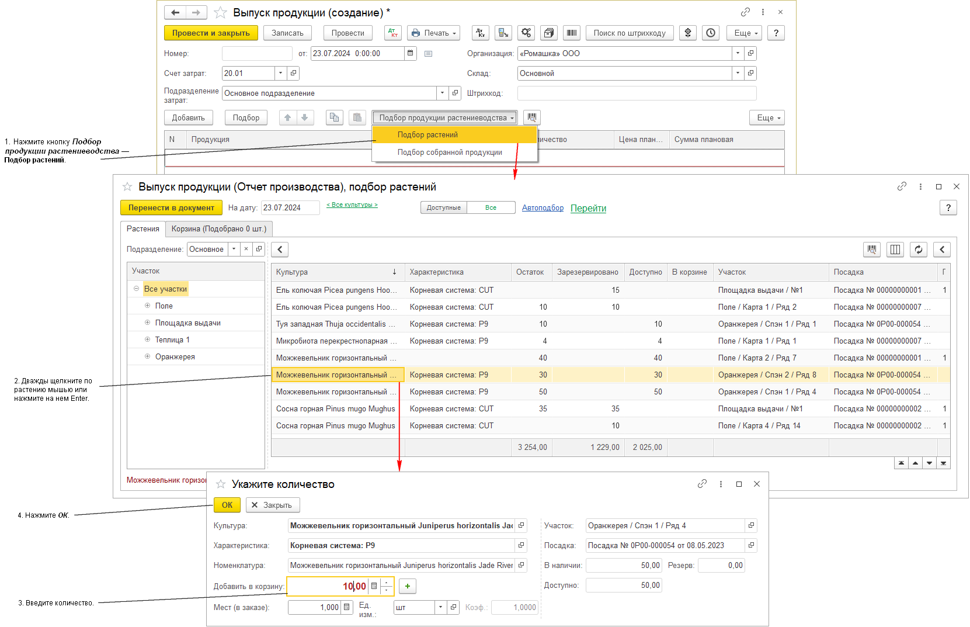This screenshot has height=627, width=970.
Task: Mark the Выпуск продукции document as favorite
Action: (x=220, y=12)
